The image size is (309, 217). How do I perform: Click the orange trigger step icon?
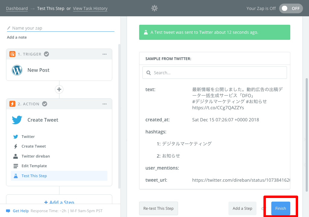(12, 54)
